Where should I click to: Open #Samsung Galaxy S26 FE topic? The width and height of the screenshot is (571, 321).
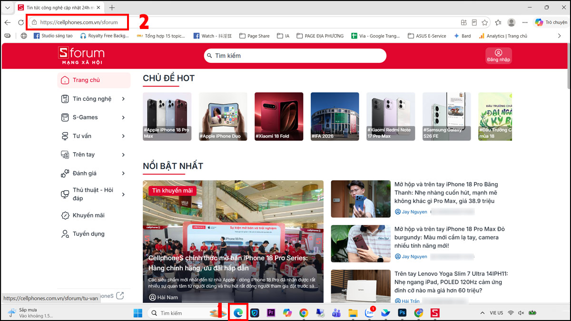pyautogui.click(x=447, y=117)
